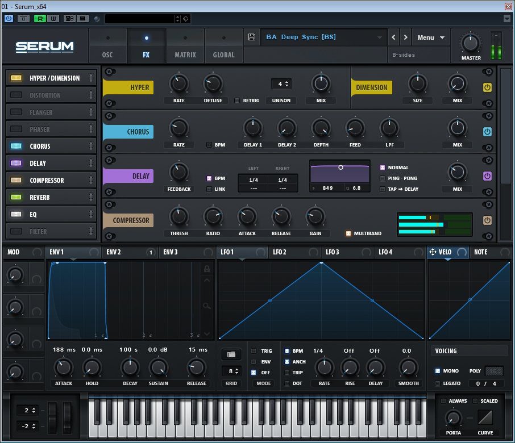Open the Menu dropdown

click(x=431, y=37)
